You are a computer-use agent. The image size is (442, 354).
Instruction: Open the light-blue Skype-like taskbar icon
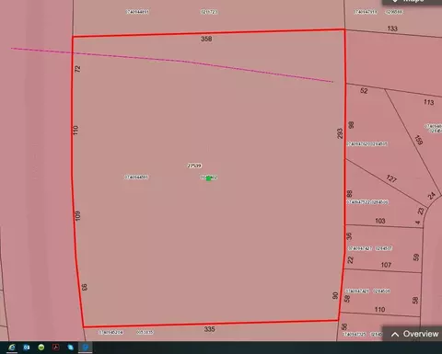[71, 347]
